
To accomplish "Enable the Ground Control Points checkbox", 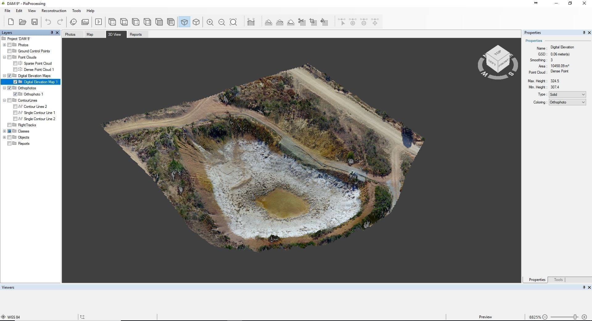I will coord(10,51).
